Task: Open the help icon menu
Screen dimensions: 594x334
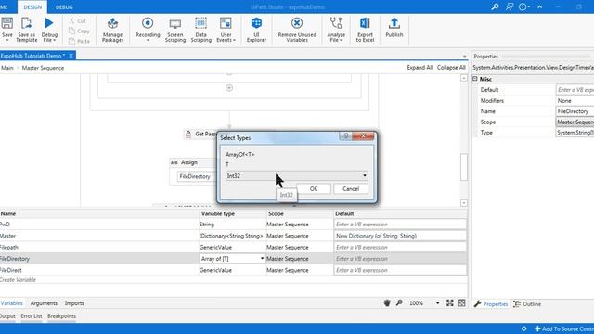Action: coord(523,6)
